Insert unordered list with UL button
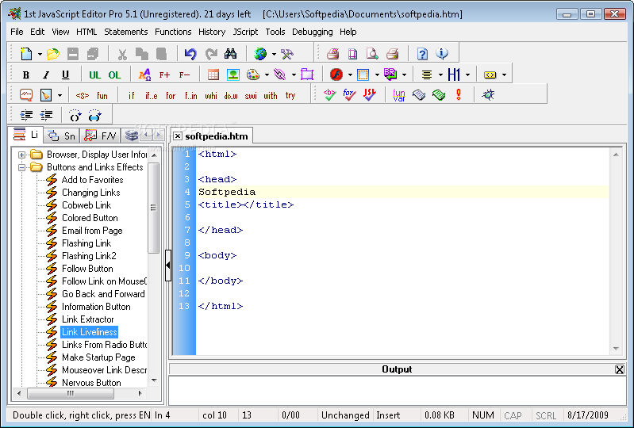Viewport: 634px width, 428px height. point(95,75)
